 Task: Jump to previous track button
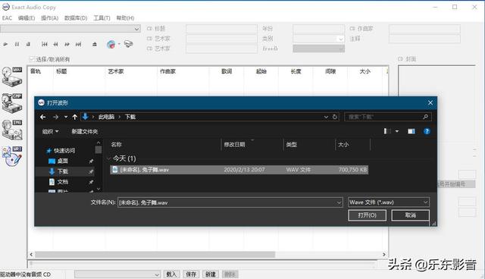(x=45, y=44)
